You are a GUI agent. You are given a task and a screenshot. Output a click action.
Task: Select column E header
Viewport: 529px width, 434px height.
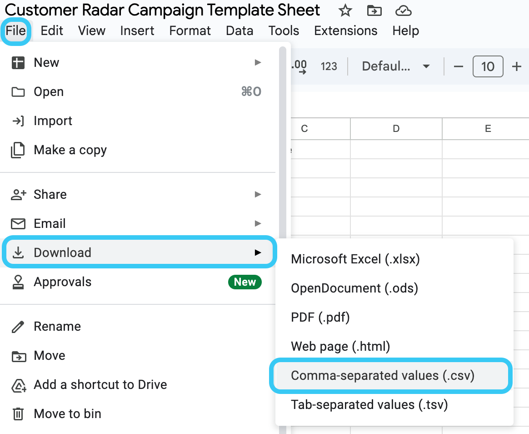coord(486,129)
